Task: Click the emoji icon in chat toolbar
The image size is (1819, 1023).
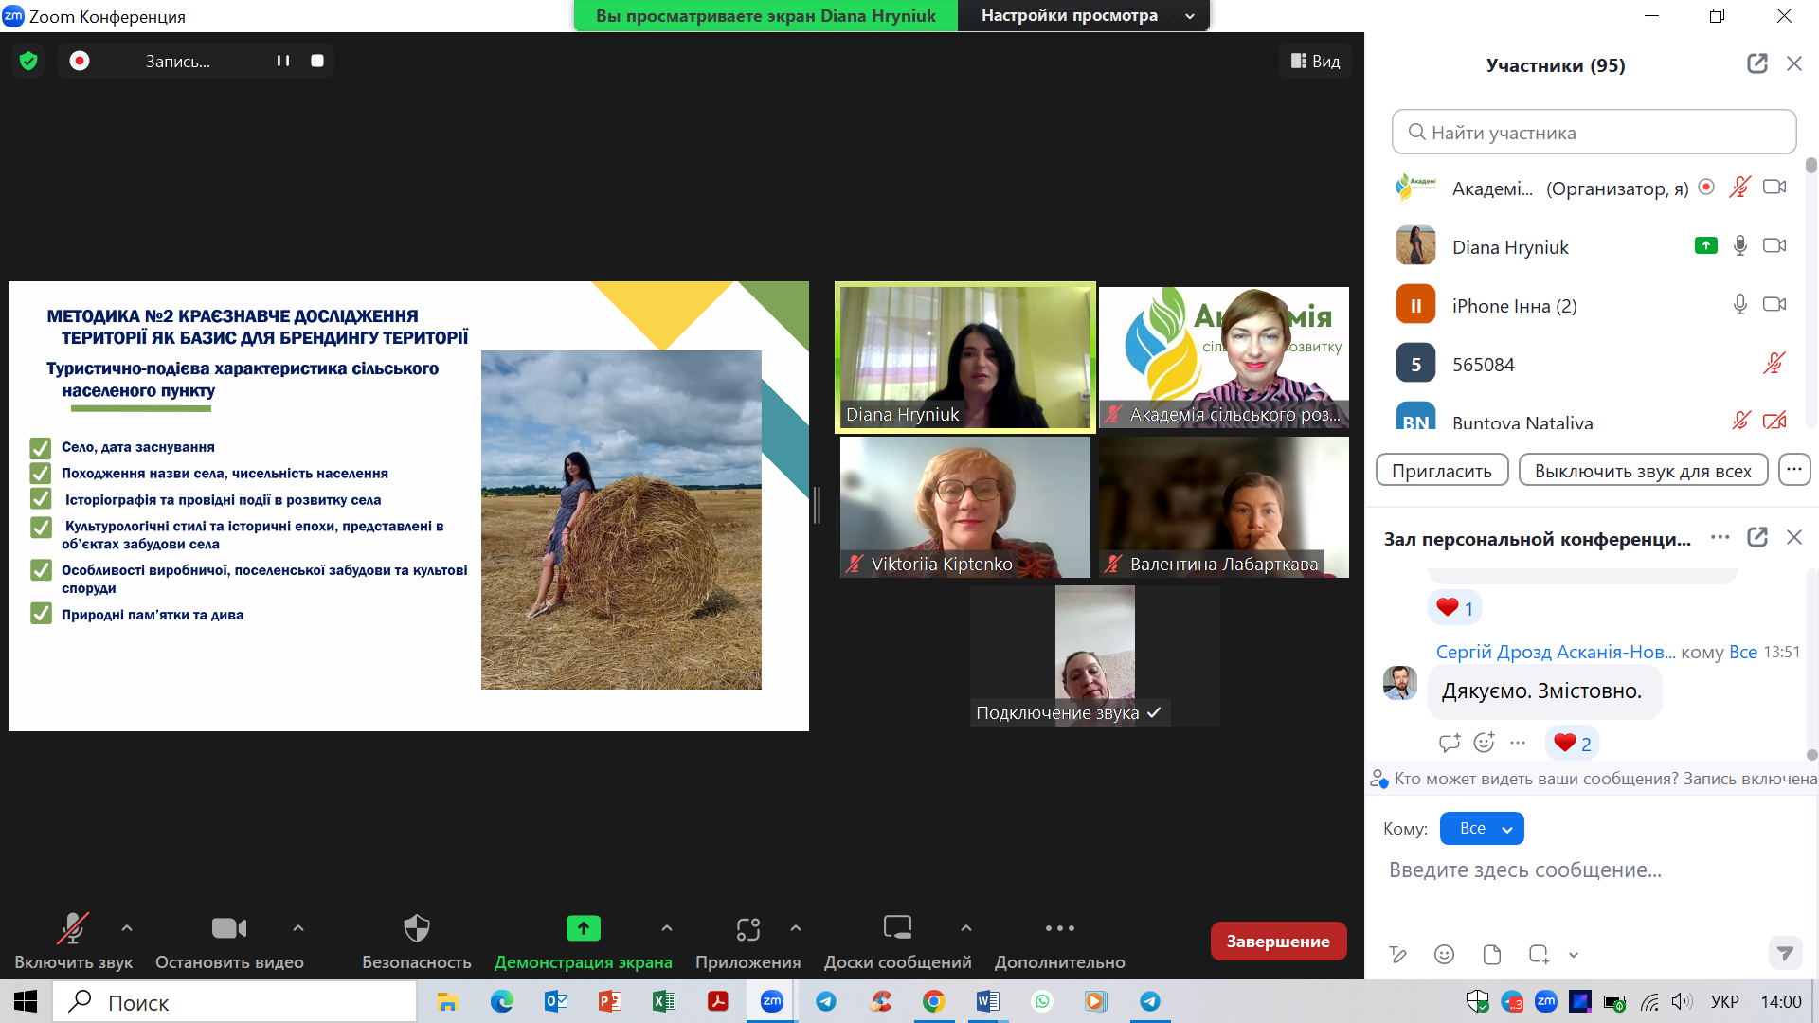Action: click(1444, 954)
